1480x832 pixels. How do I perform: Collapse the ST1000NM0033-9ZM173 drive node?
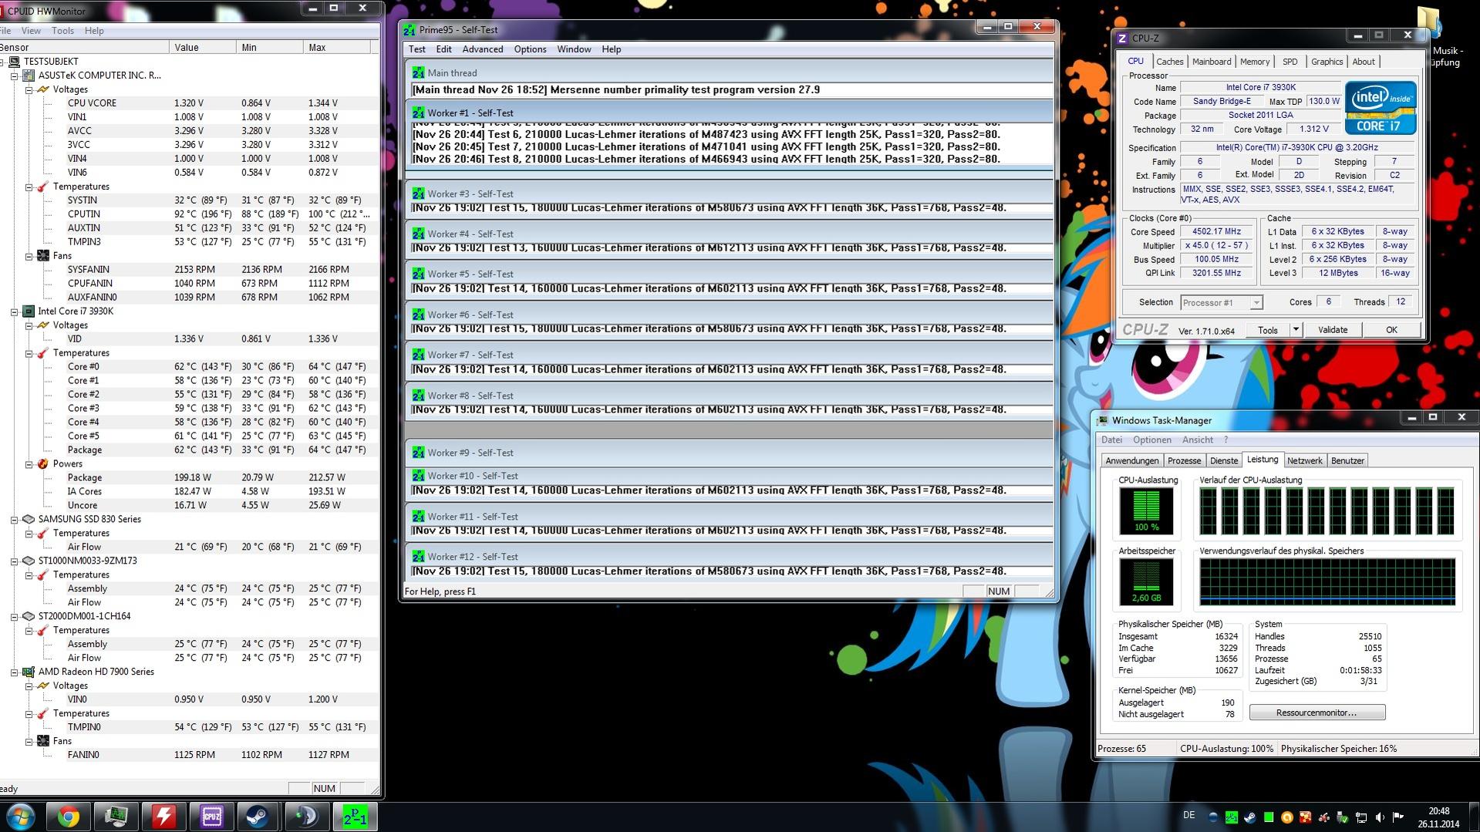[15, 561]
